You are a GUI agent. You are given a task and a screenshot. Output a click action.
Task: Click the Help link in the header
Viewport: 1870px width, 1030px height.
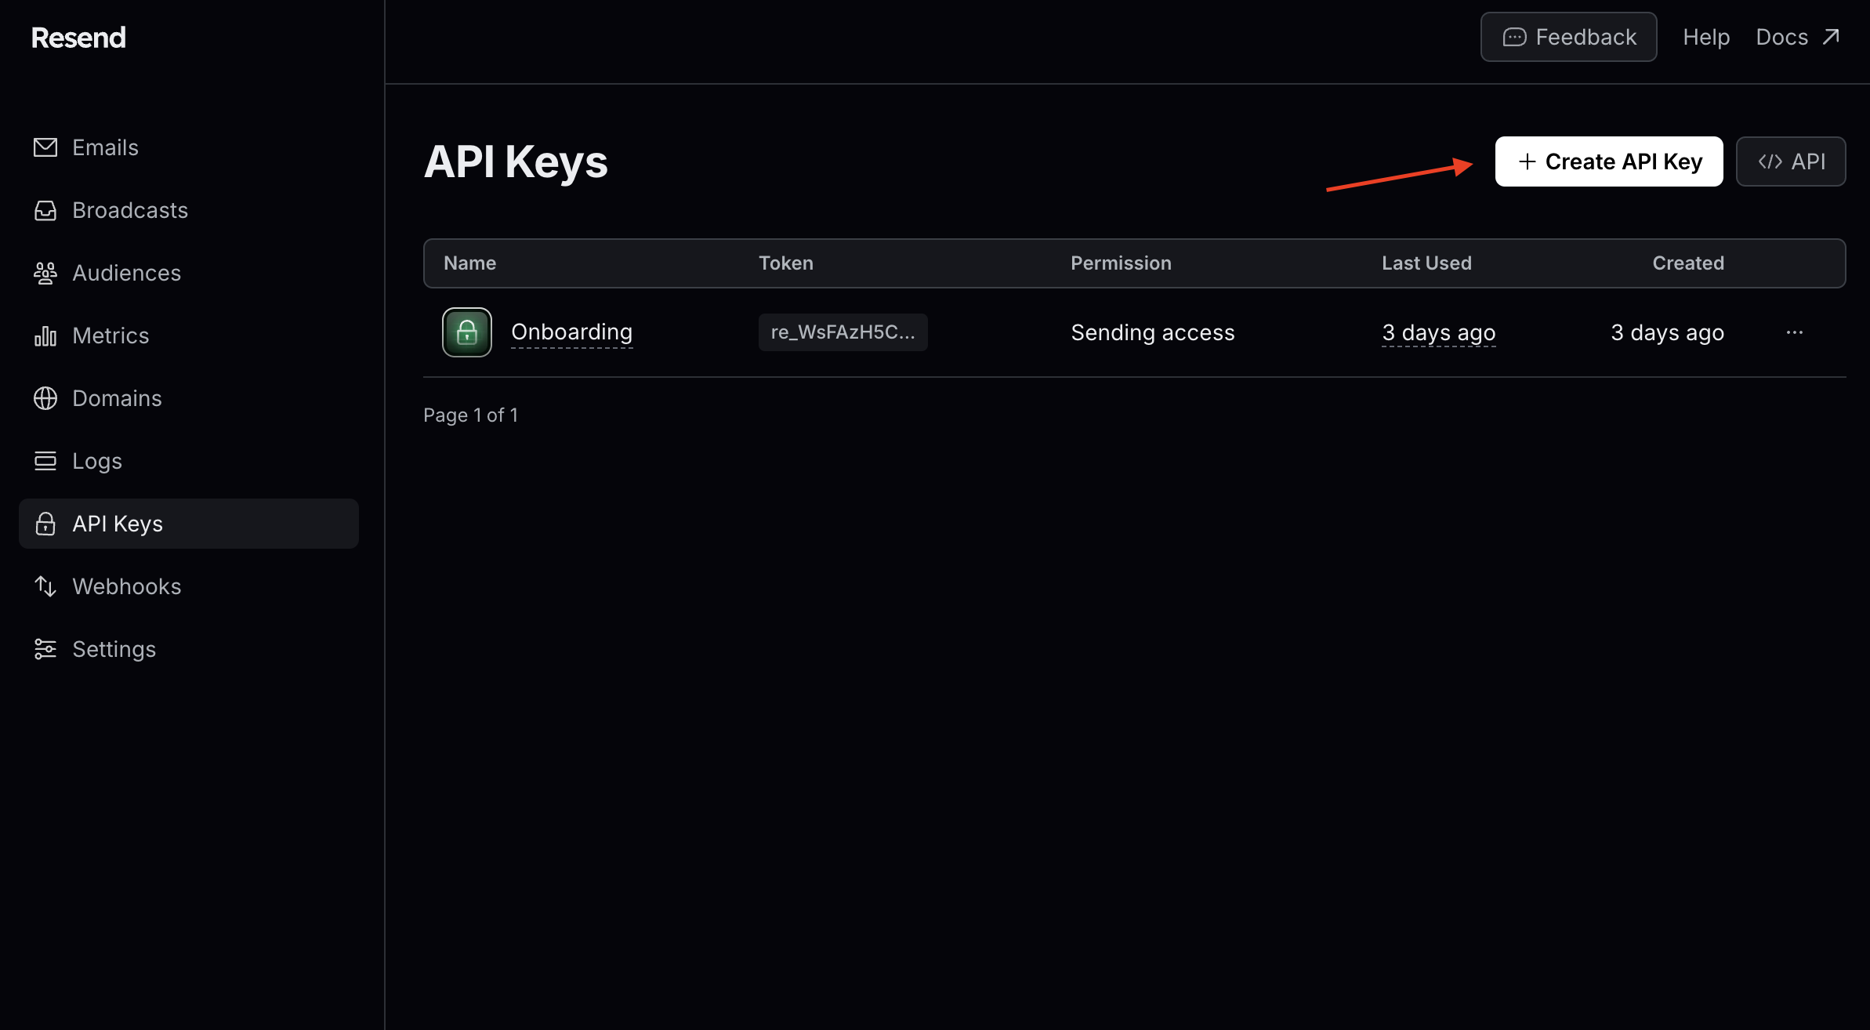pos(1705,36)
